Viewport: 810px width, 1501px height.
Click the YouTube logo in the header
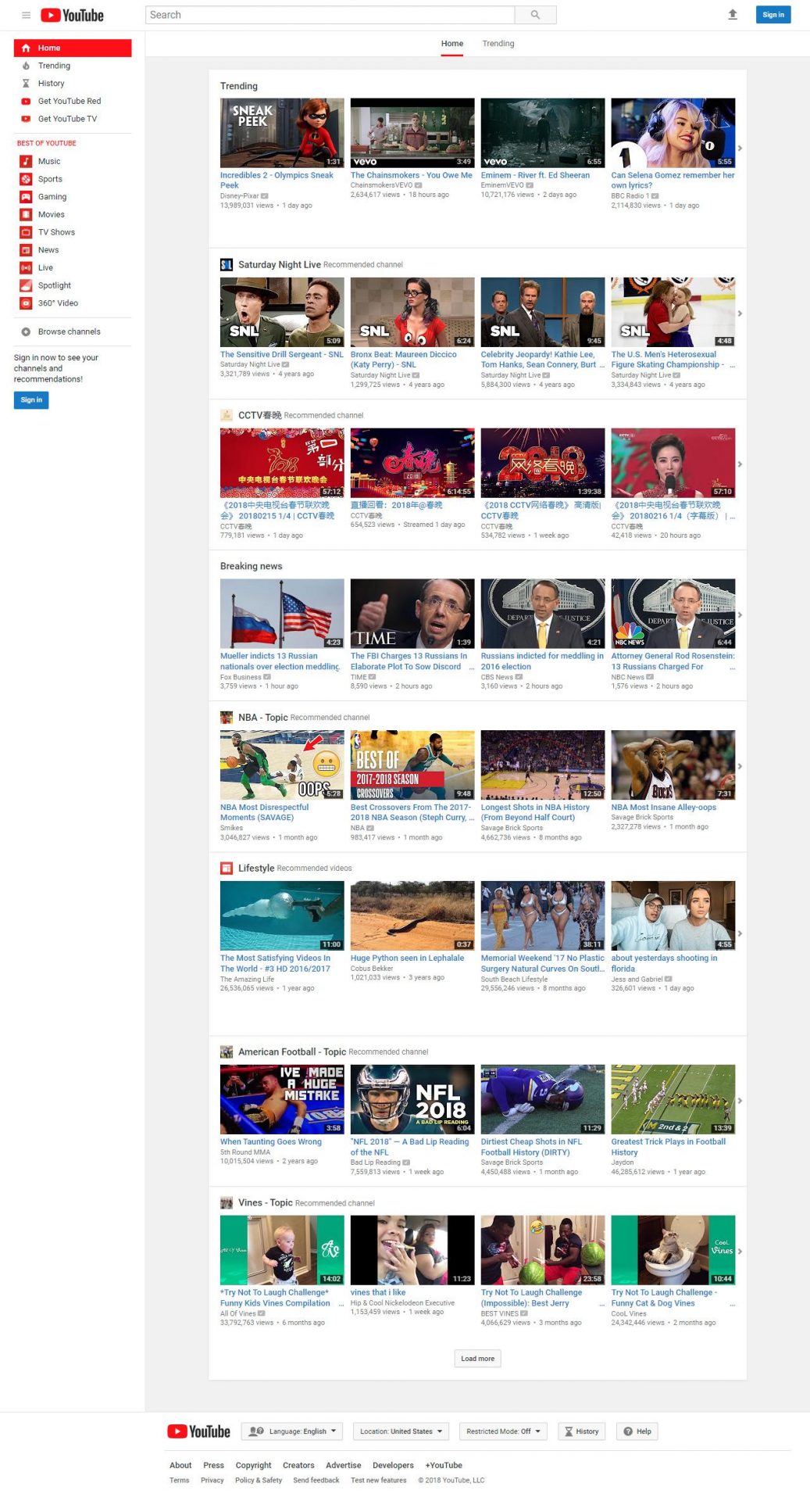72,15
